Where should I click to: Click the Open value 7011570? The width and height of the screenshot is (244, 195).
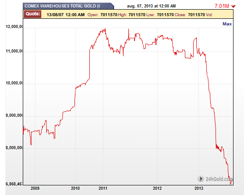tap(109, 15)
